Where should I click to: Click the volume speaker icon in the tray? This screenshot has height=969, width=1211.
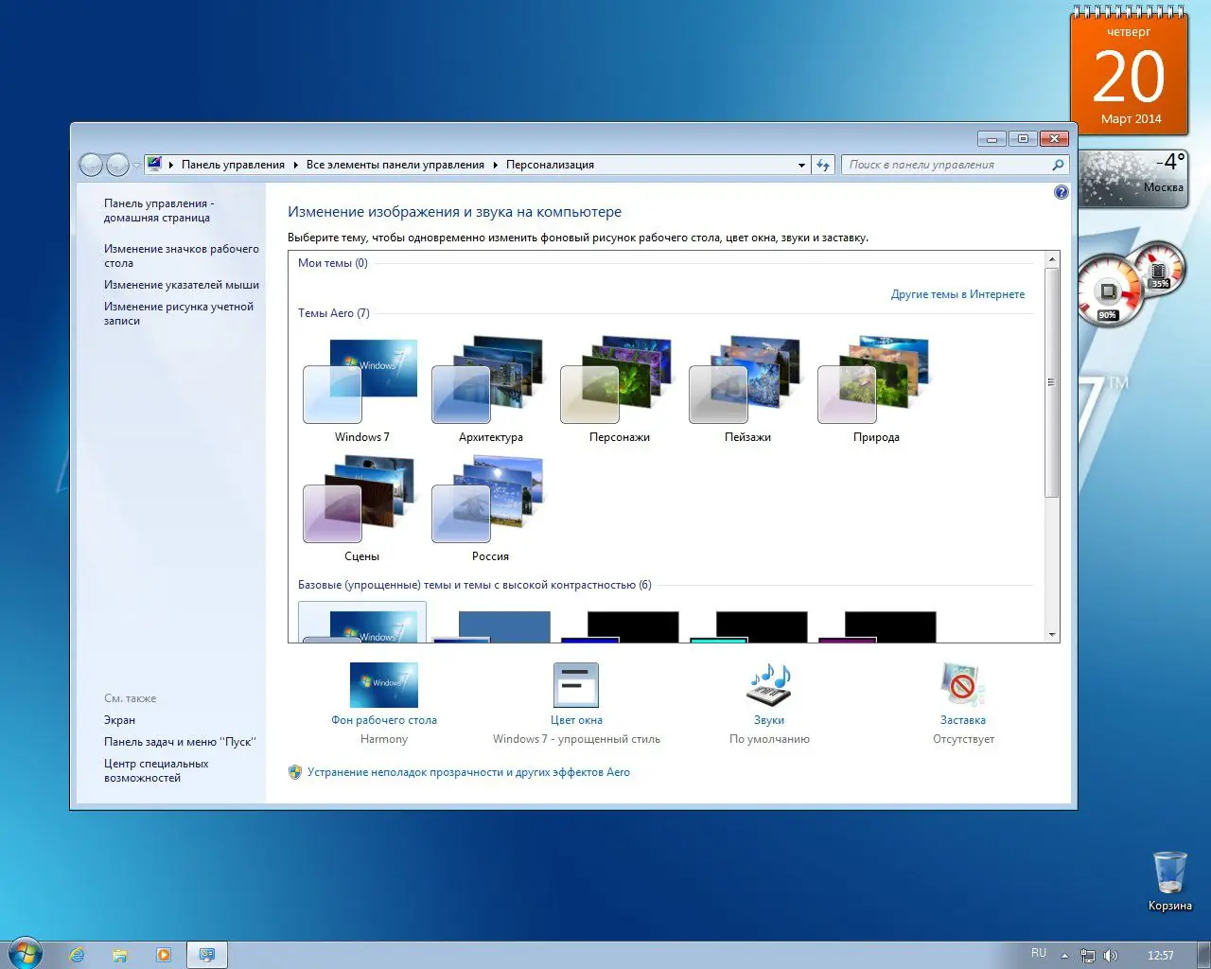coord(1111,956)
